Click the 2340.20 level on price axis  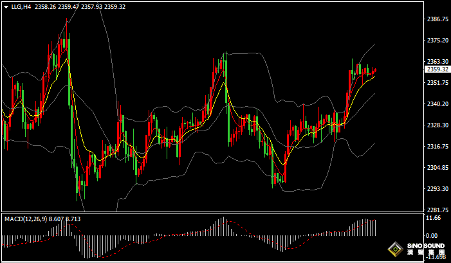[x=437, y=104]
